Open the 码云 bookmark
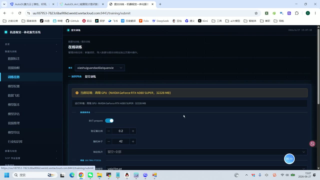Screen dimensions: 320x180 pos(87,21)
